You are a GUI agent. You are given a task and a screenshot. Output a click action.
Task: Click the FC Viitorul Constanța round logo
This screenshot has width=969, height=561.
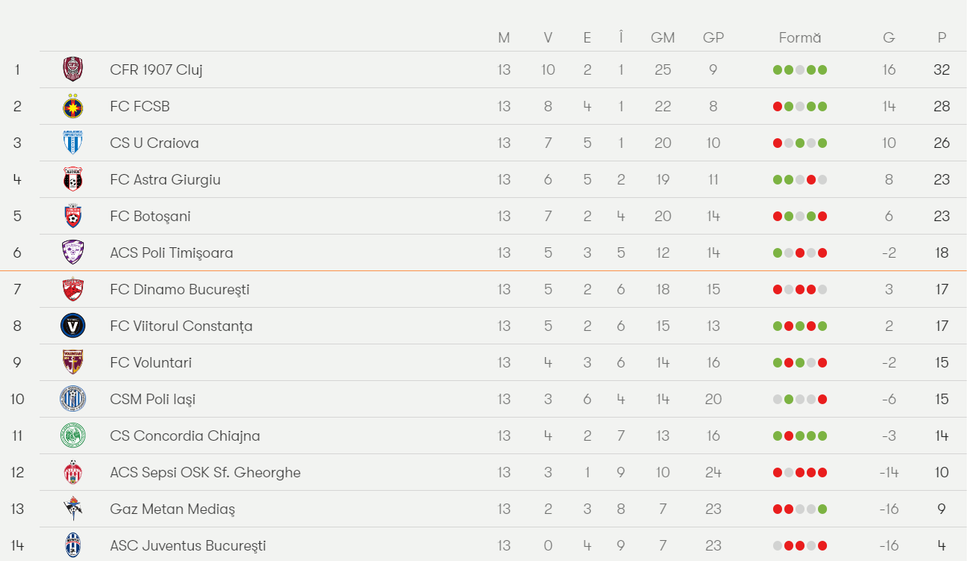[x=73, y=326]
